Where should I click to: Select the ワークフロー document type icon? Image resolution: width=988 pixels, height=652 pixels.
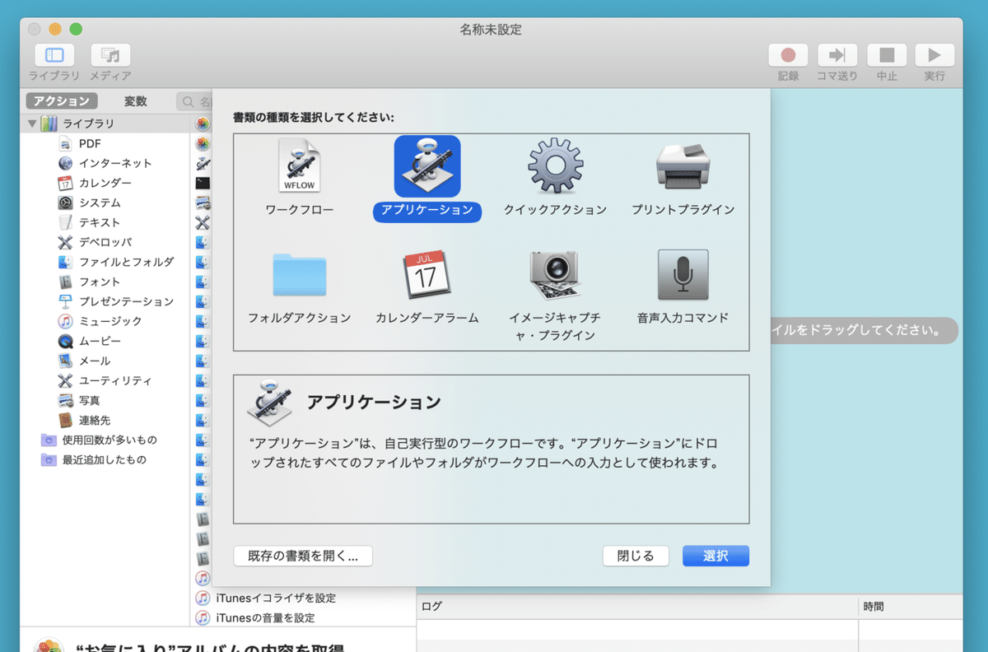[299, 165]
